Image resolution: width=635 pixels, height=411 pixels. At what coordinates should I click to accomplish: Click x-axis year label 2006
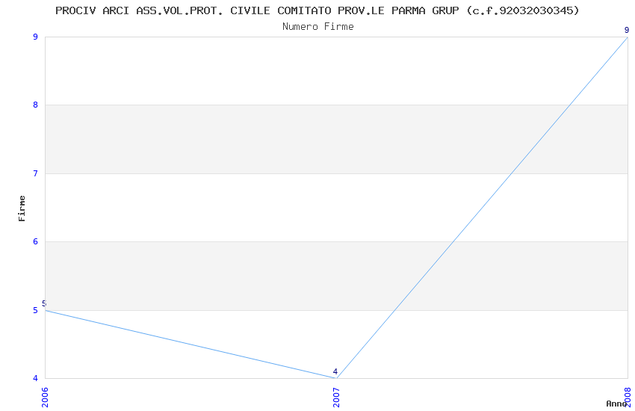tap(45, 398)
